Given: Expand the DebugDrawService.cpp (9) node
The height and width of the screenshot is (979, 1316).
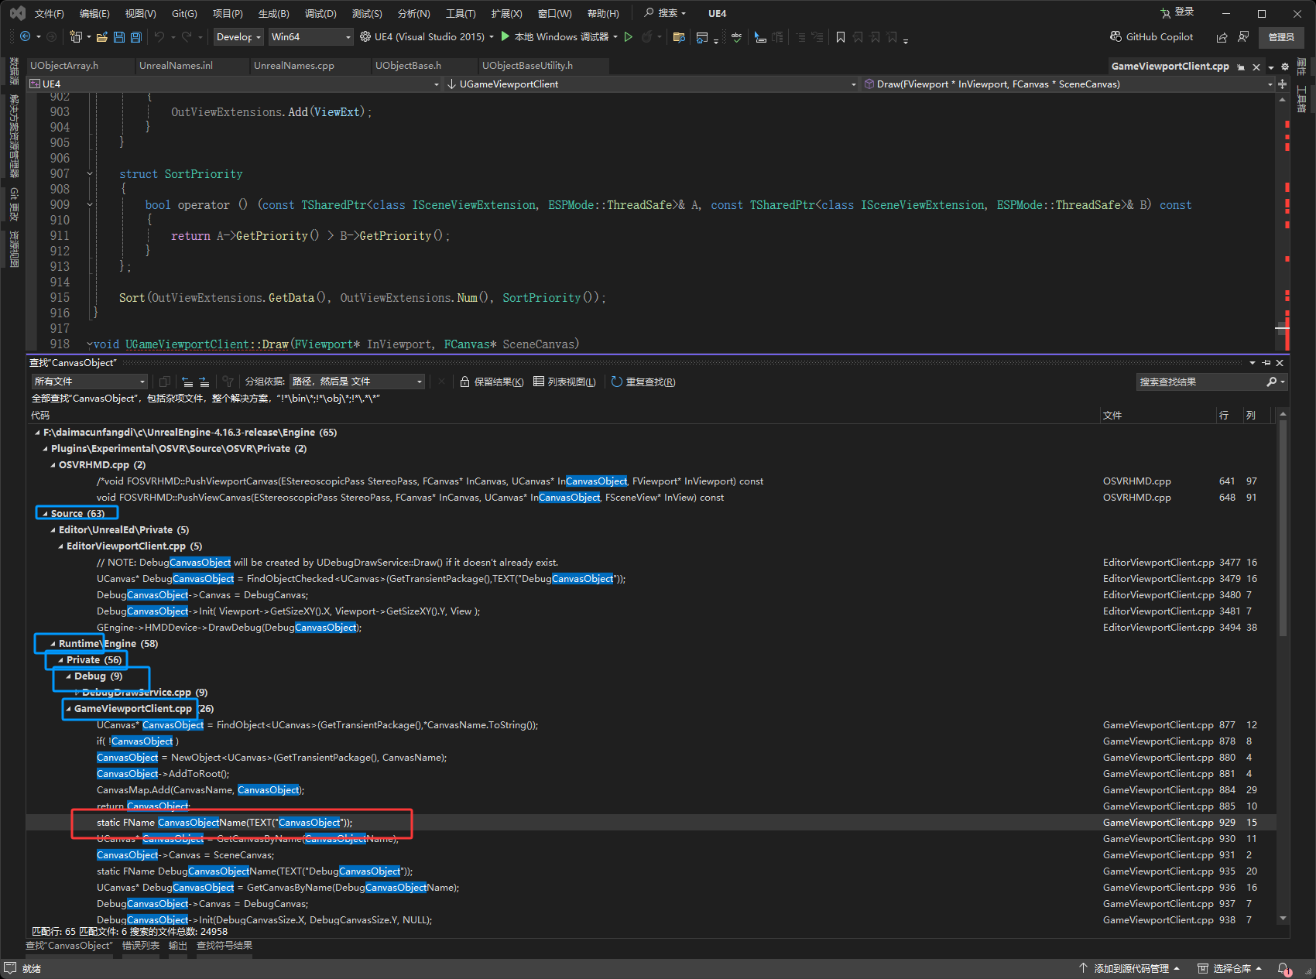Looking at the screenshot, I should tap(76, 693).
